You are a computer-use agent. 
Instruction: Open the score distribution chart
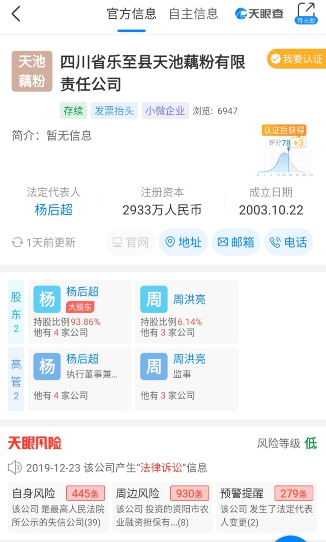coord(285,162)
